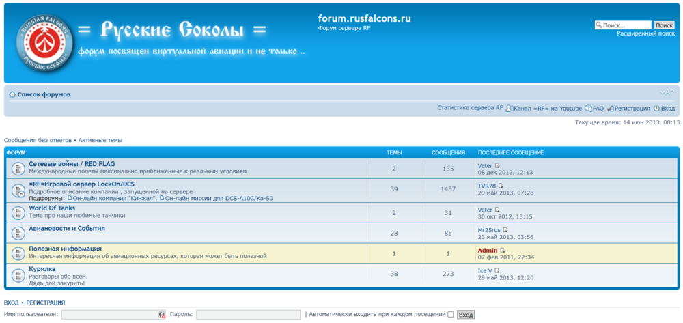Open the Авиановости и События forum
The image size is (683, 323).
pos(67,228)
